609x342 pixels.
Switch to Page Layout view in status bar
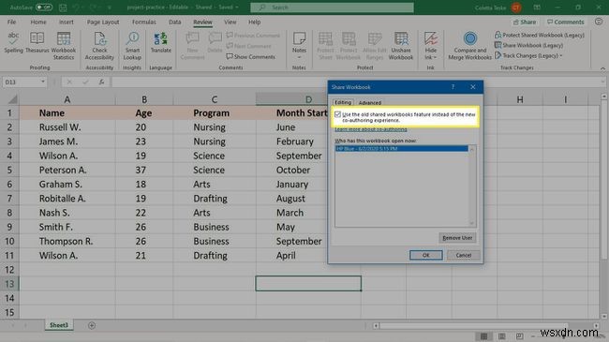[502, 336]
